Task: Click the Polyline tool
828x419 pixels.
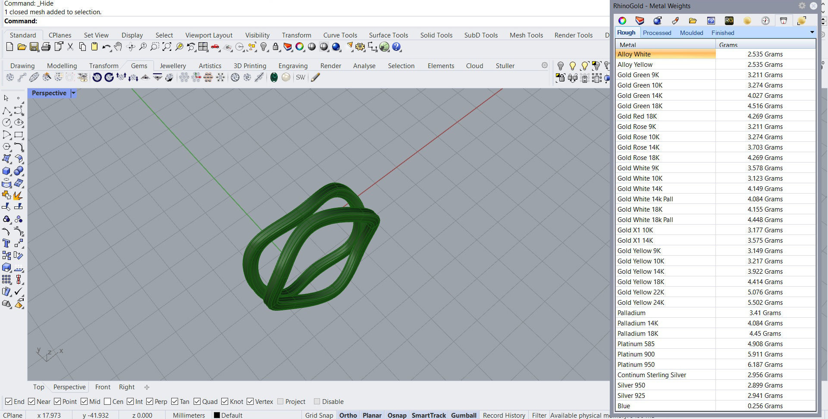Action: coord(6,111)
